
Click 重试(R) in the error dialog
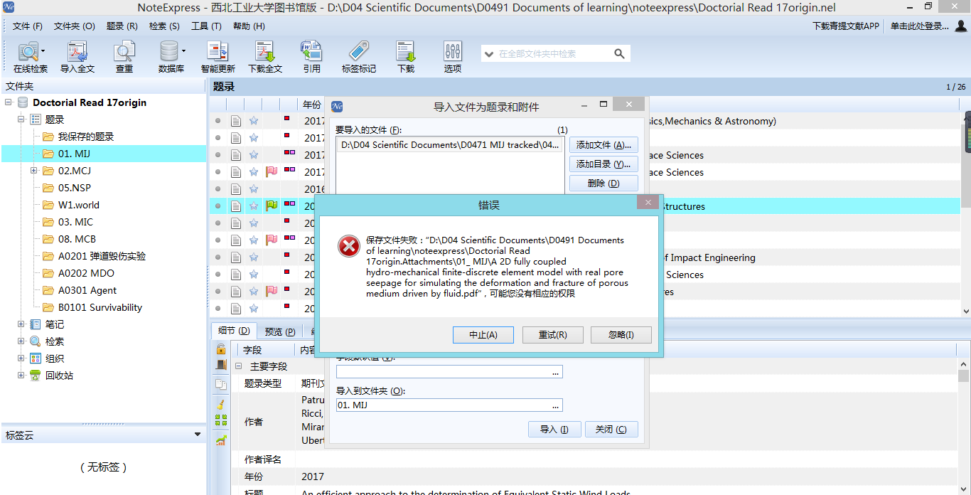pos(552,335)
